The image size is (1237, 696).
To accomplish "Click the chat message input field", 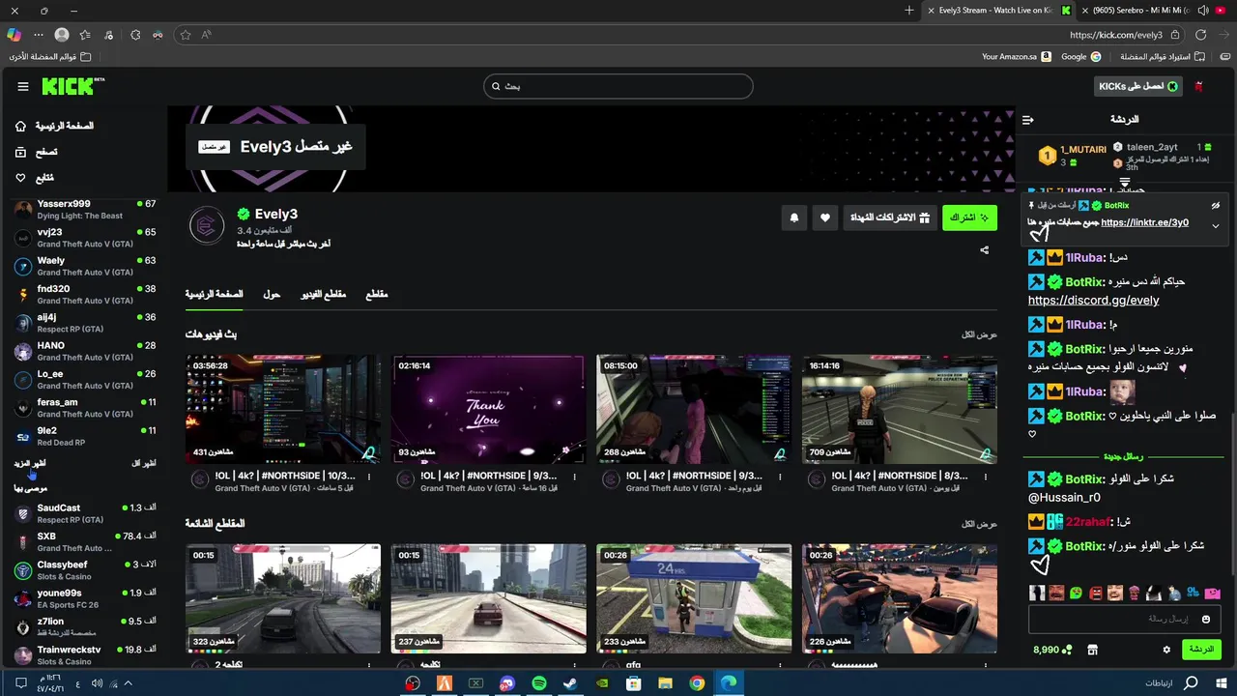I will (1124, 620).
